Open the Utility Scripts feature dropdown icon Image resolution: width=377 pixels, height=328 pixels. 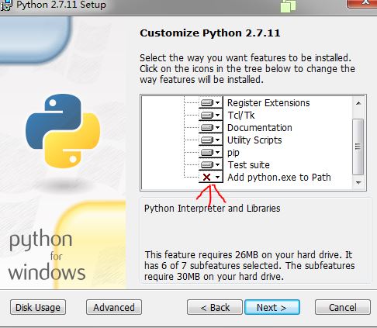211,140
